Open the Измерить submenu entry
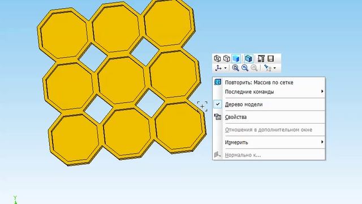Image resolution: width=362 pixels, height=204 pixels. click(x=269, y=142)
